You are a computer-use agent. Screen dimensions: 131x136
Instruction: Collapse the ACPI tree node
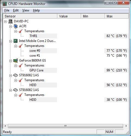pos(11,26)
